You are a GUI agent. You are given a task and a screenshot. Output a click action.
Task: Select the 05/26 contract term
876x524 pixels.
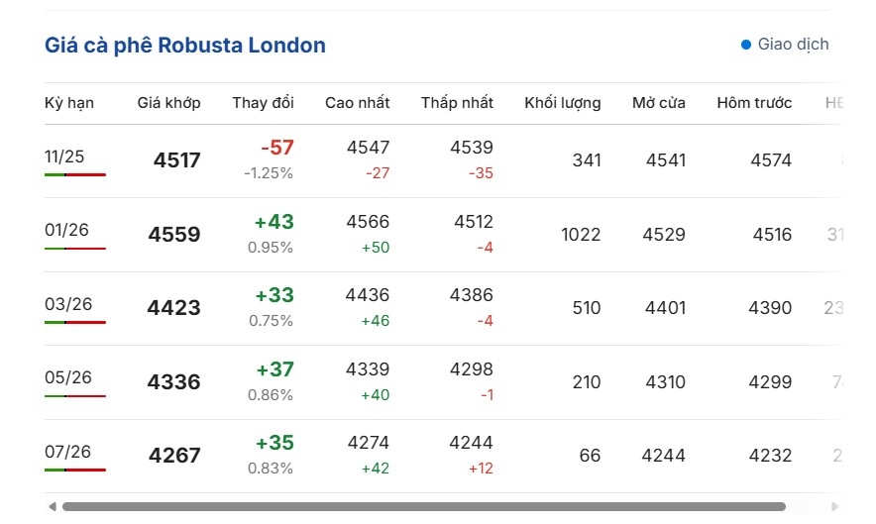[x=67, y=377]
